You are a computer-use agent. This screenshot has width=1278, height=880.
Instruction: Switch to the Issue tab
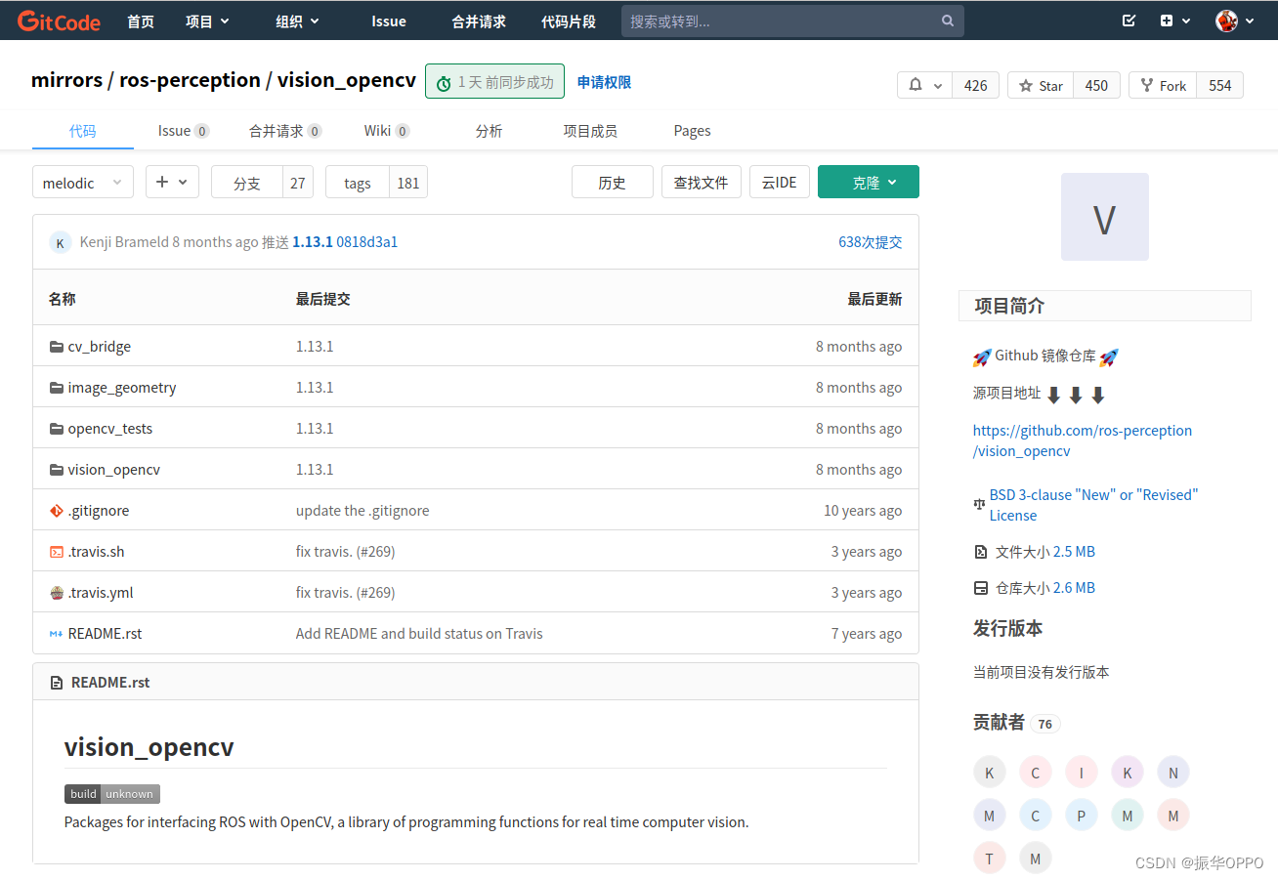pyautogui.click(x=184, y=131)
